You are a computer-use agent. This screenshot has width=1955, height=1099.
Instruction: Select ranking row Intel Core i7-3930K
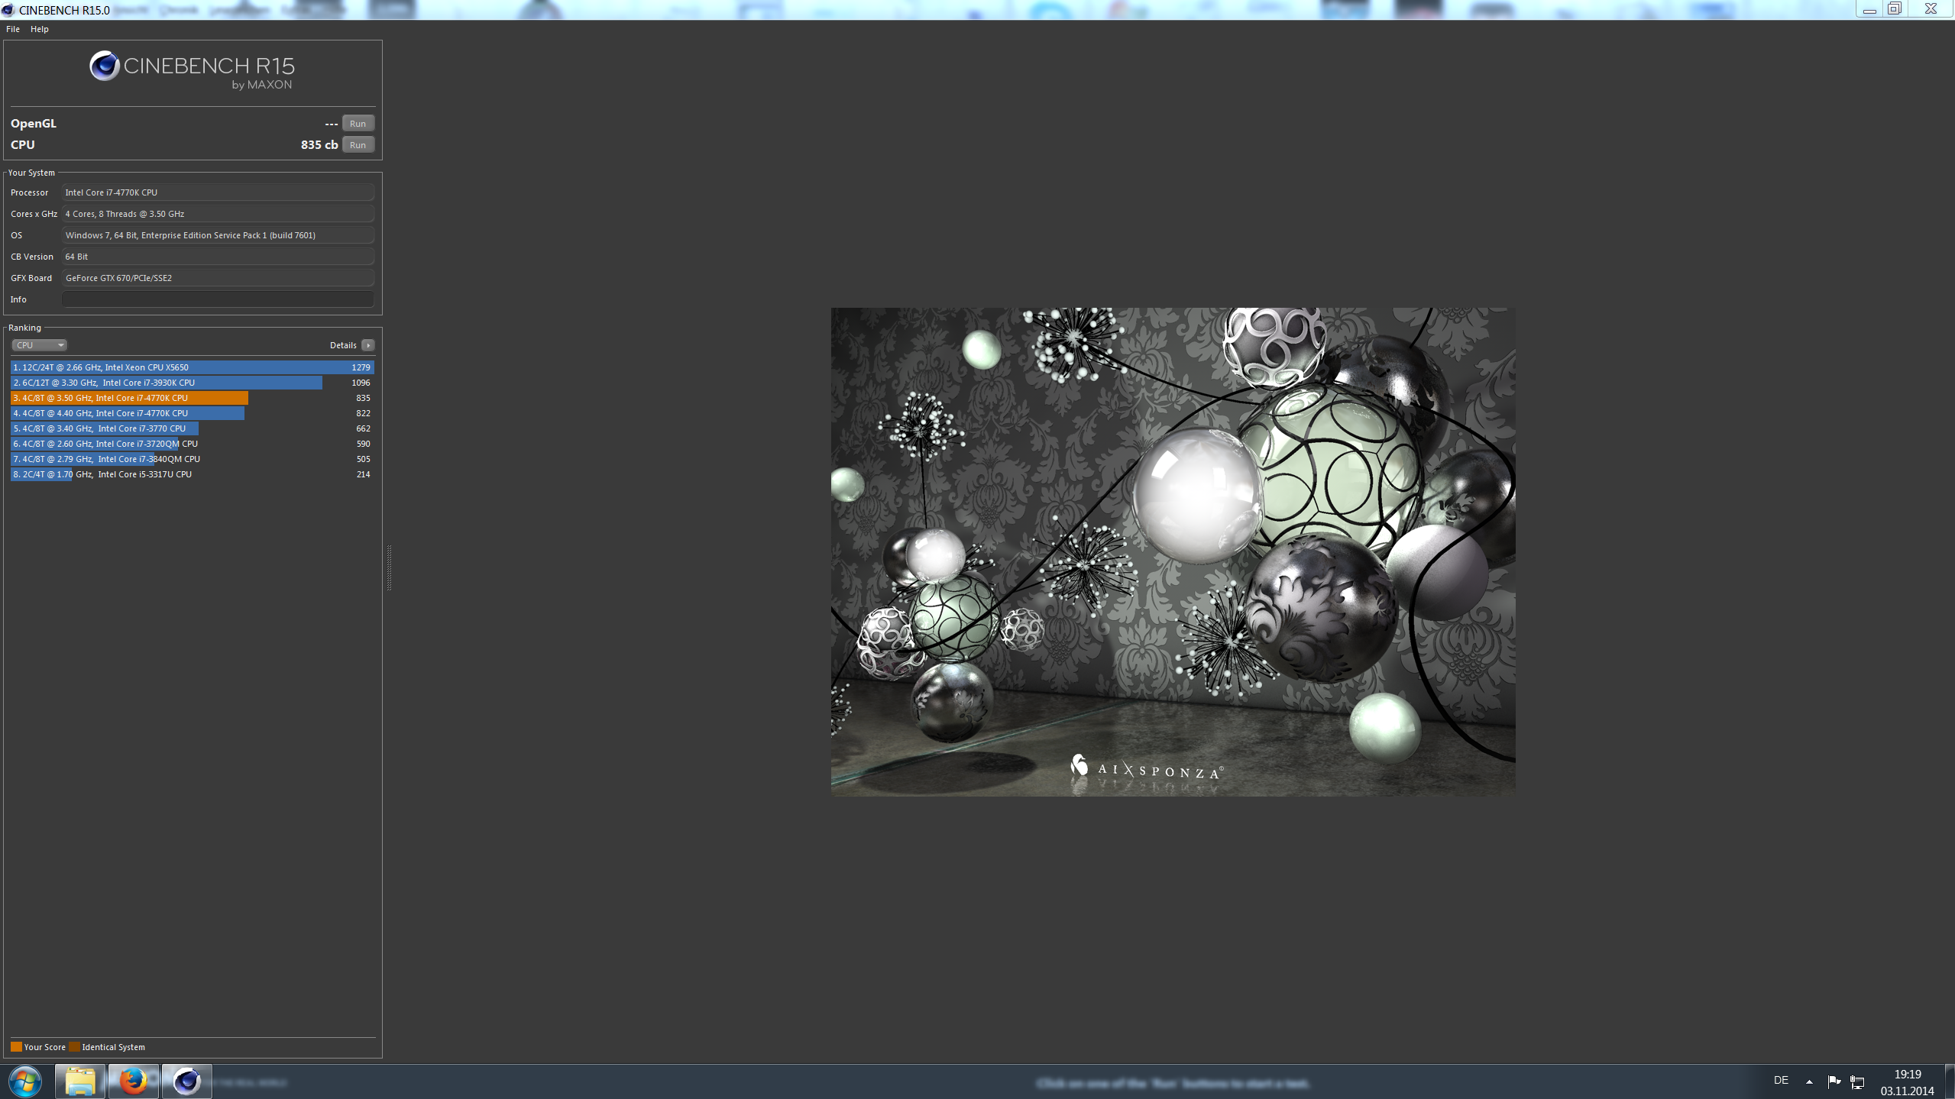tap(193, 383)
